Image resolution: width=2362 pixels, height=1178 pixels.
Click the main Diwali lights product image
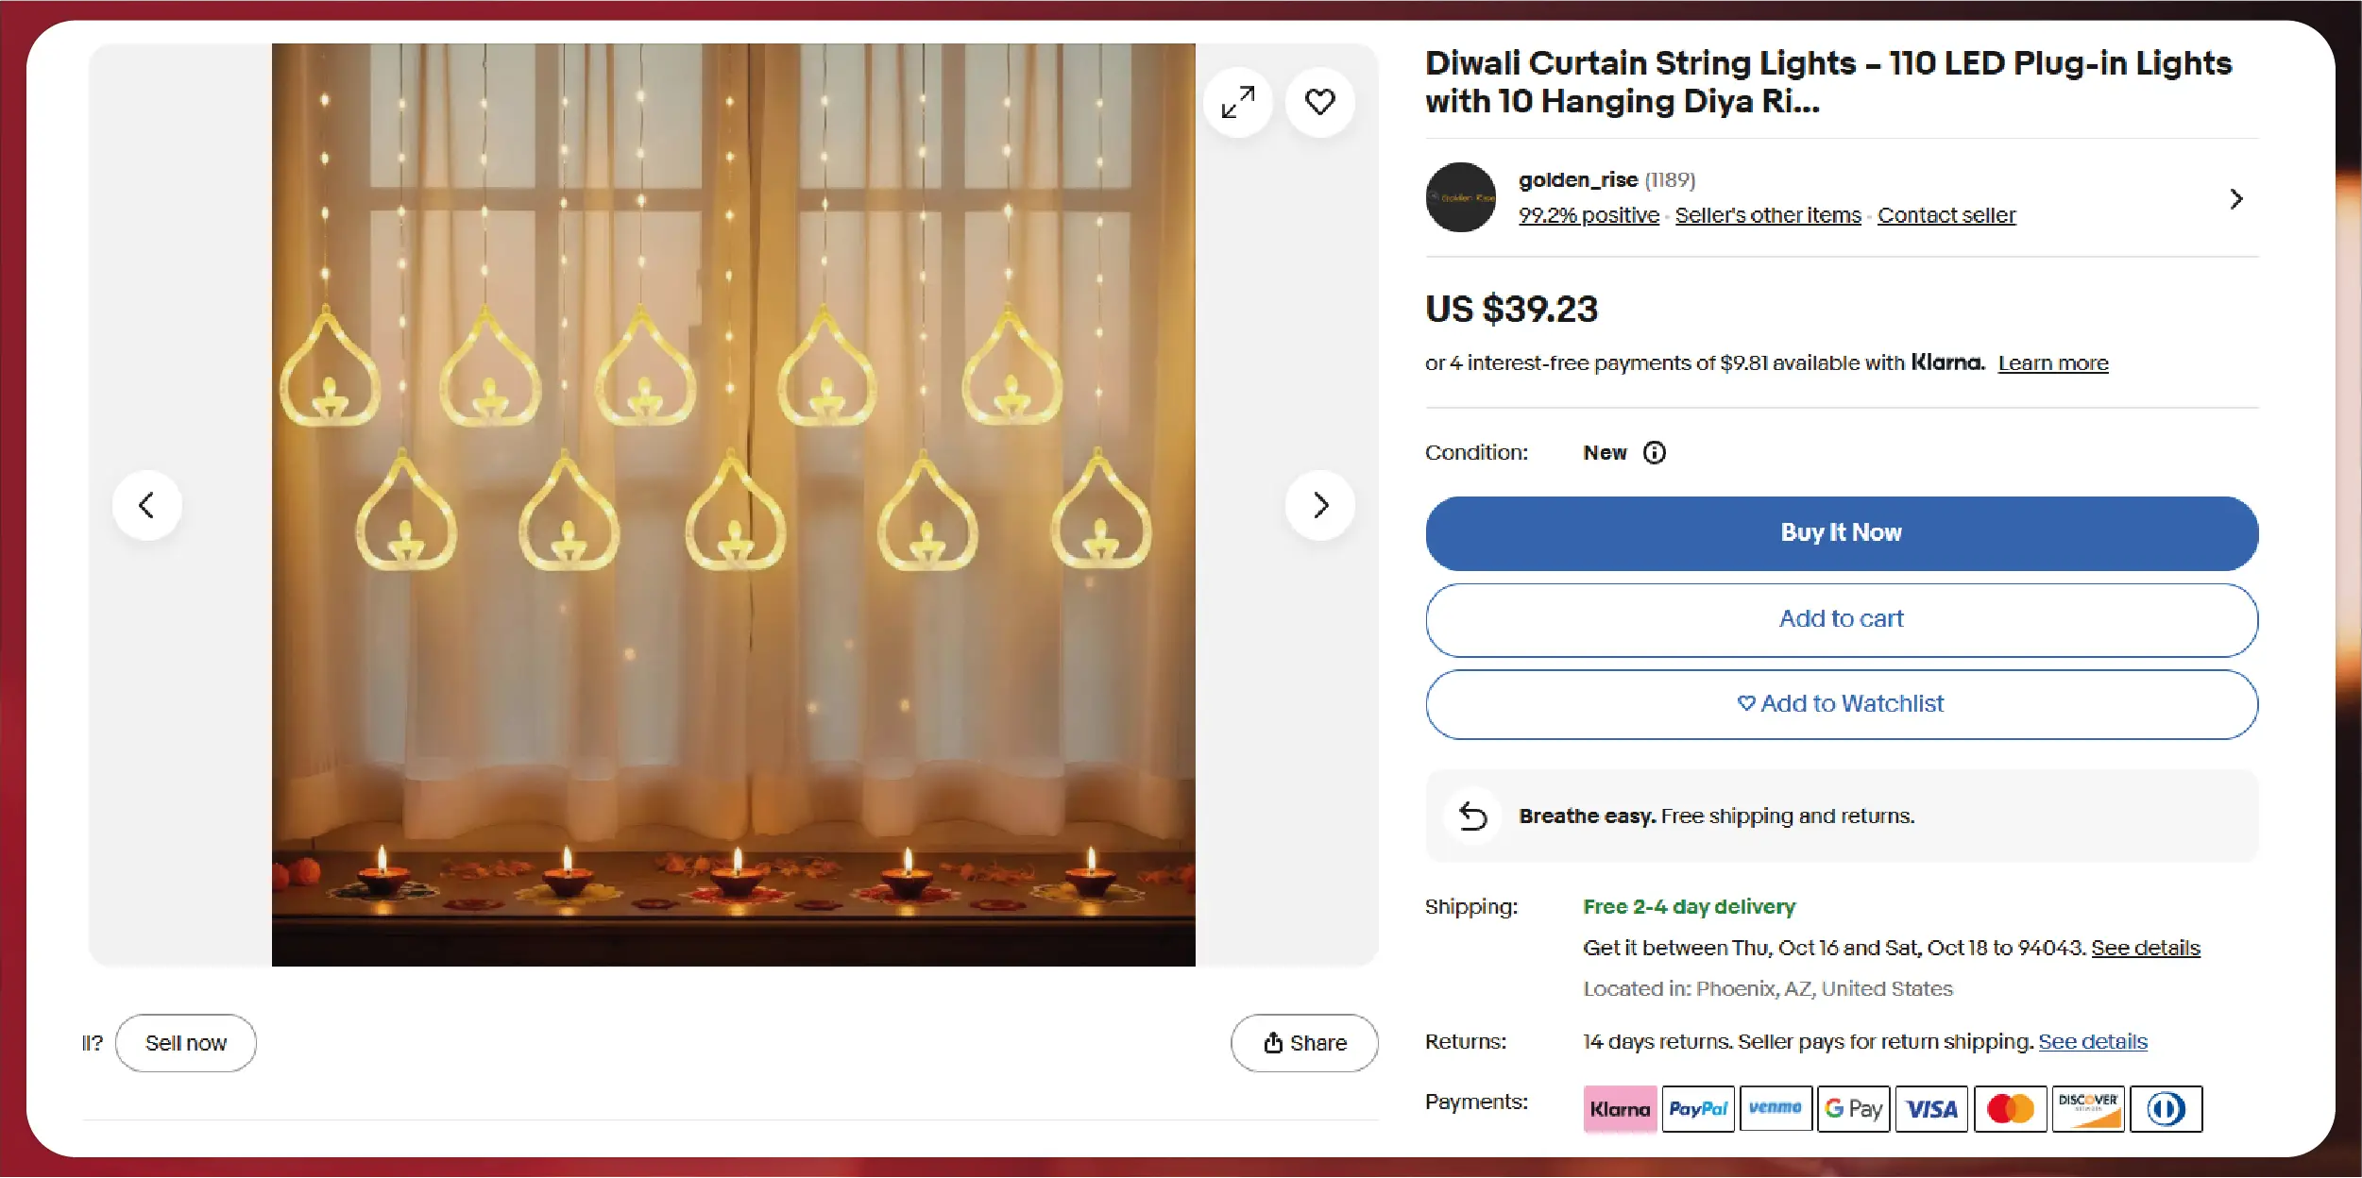pos(733,505)
